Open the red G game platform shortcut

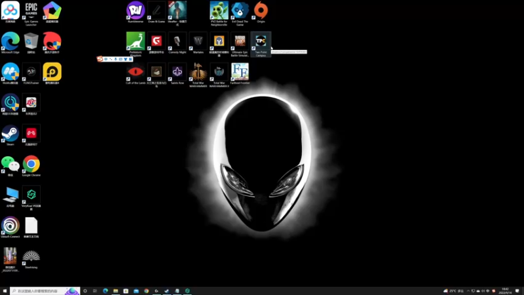[x=157, y=41]
